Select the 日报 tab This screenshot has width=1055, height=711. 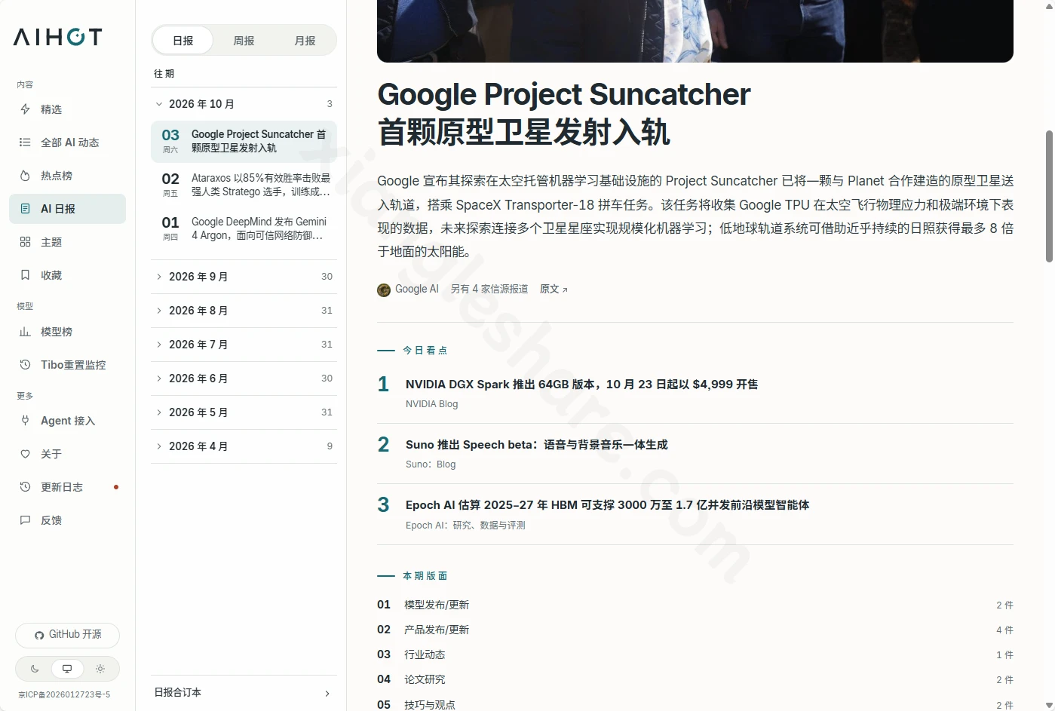coord(183,41)
